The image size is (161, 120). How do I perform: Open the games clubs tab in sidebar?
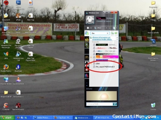click(87, 63)
